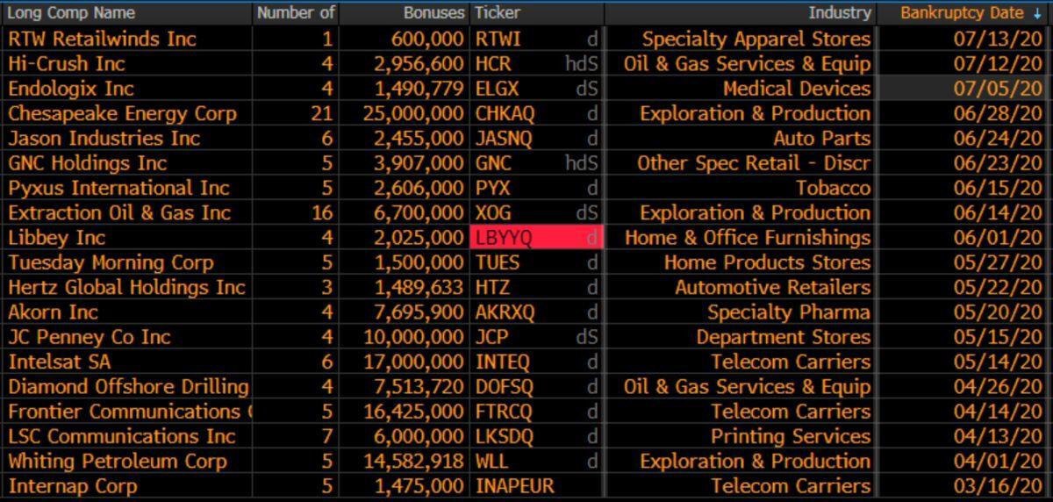Select Pyxus International Inc row

tap(118, 188)
